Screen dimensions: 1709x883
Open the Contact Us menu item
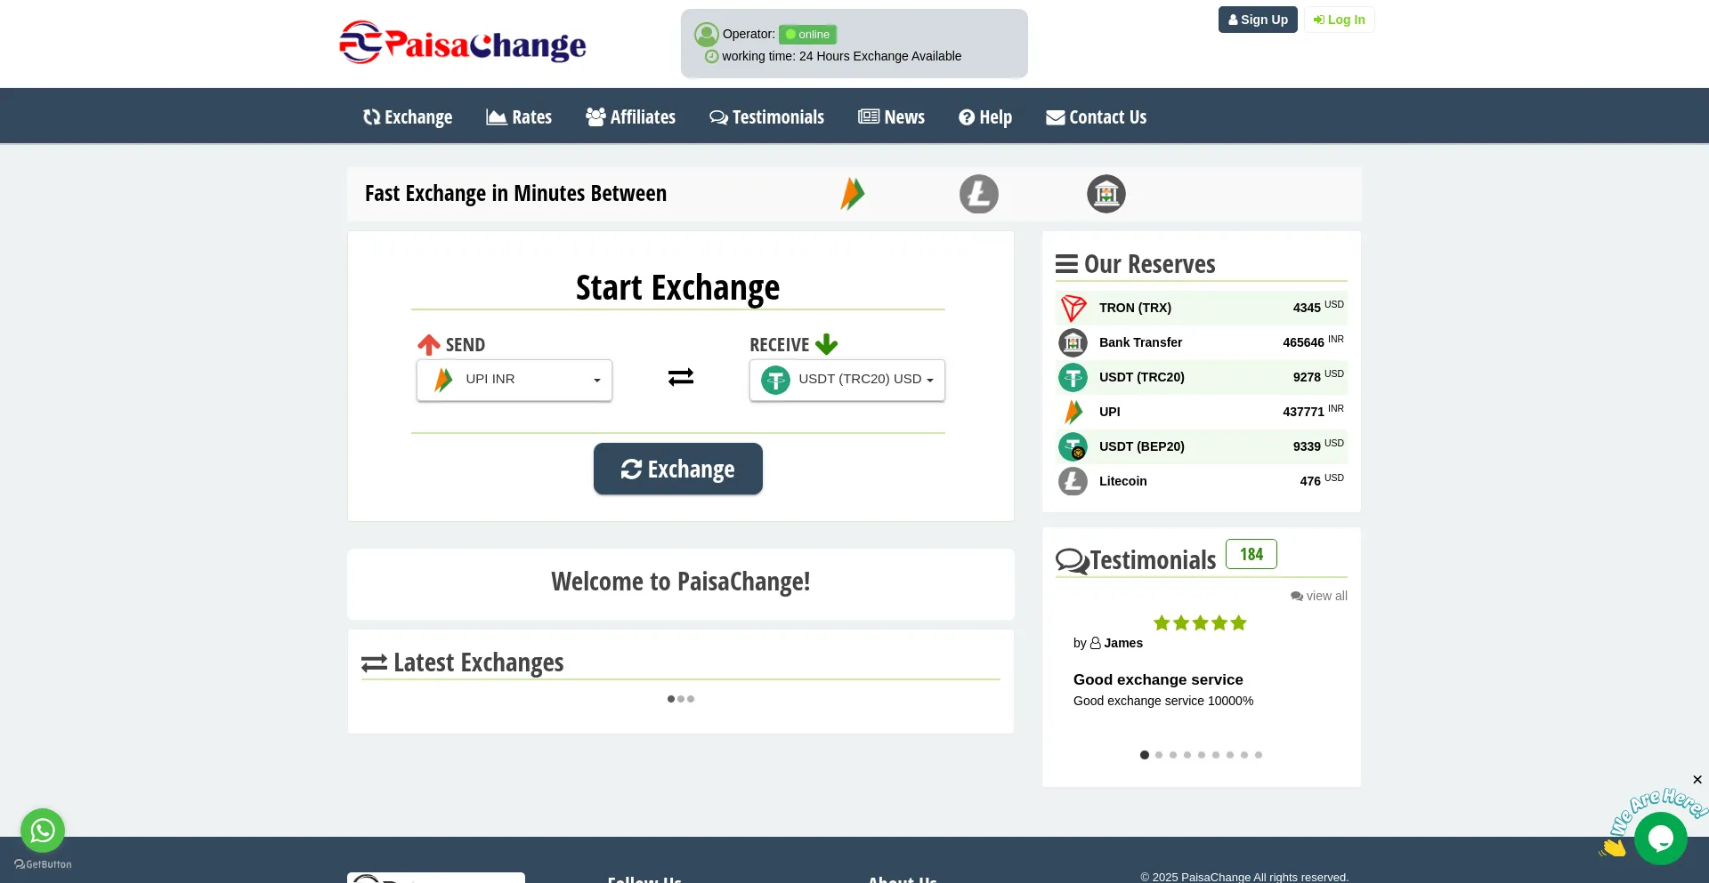[1096, 117]
